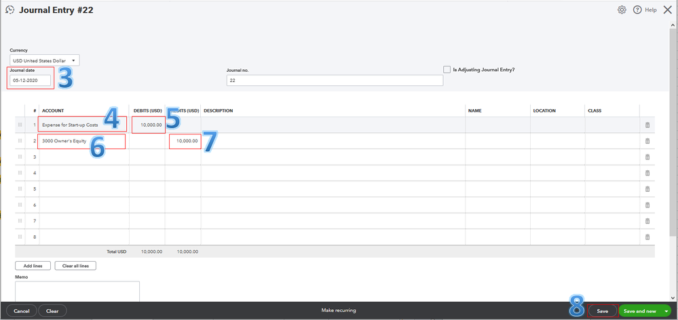678x320 pixels.
Task: Click the CLASS column header
Action: click(595, 111)
